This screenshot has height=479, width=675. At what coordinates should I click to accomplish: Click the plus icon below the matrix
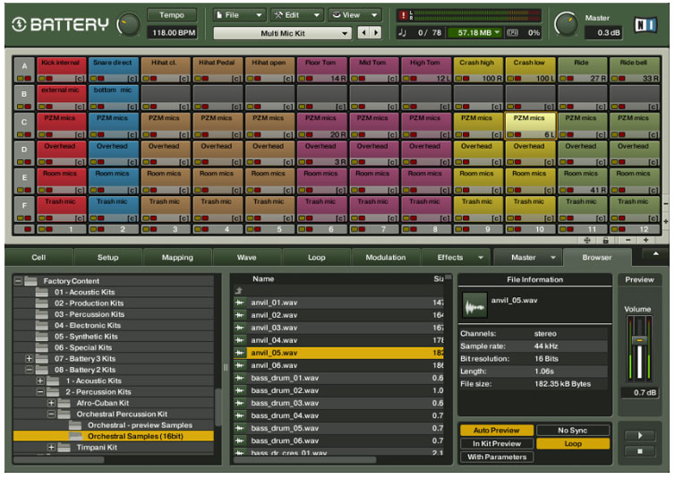(x=645, y=240)
